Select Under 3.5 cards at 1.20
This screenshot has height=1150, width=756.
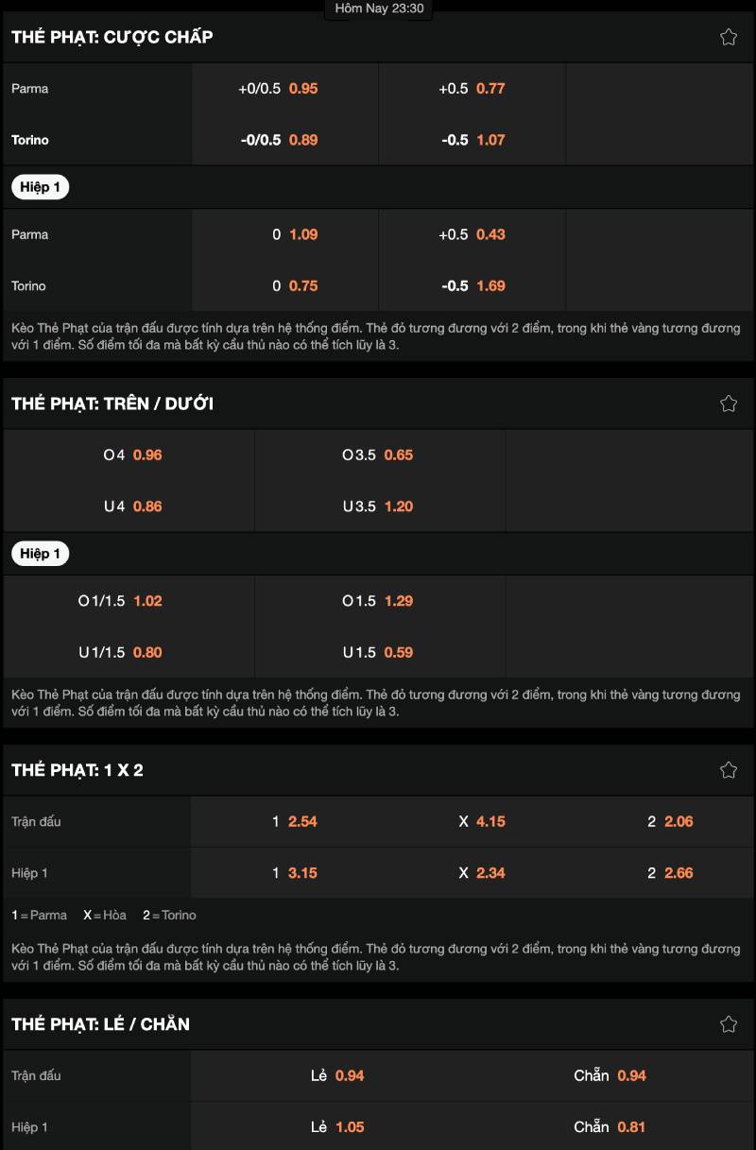(379, 506)
